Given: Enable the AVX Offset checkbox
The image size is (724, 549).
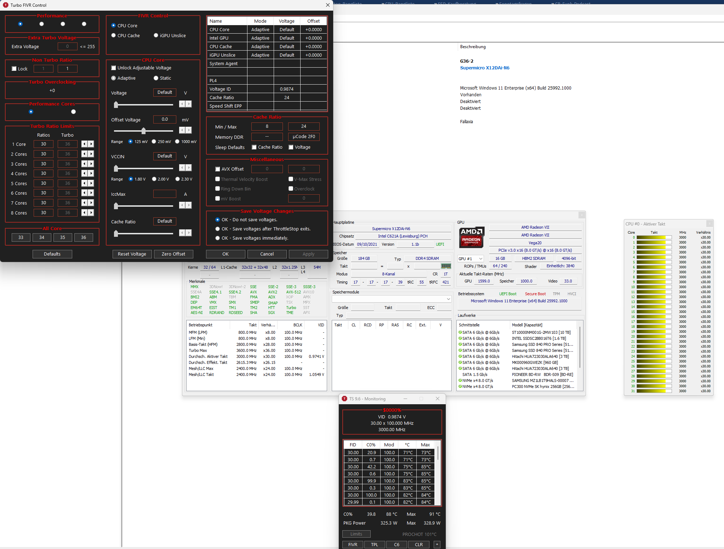Looking at the screenshot, I should tap(218, 169).
